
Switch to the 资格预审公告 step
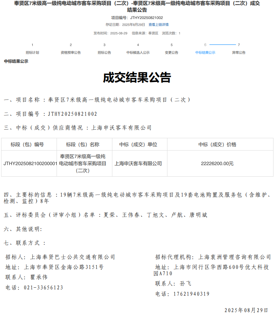click(x=71, y=53)
